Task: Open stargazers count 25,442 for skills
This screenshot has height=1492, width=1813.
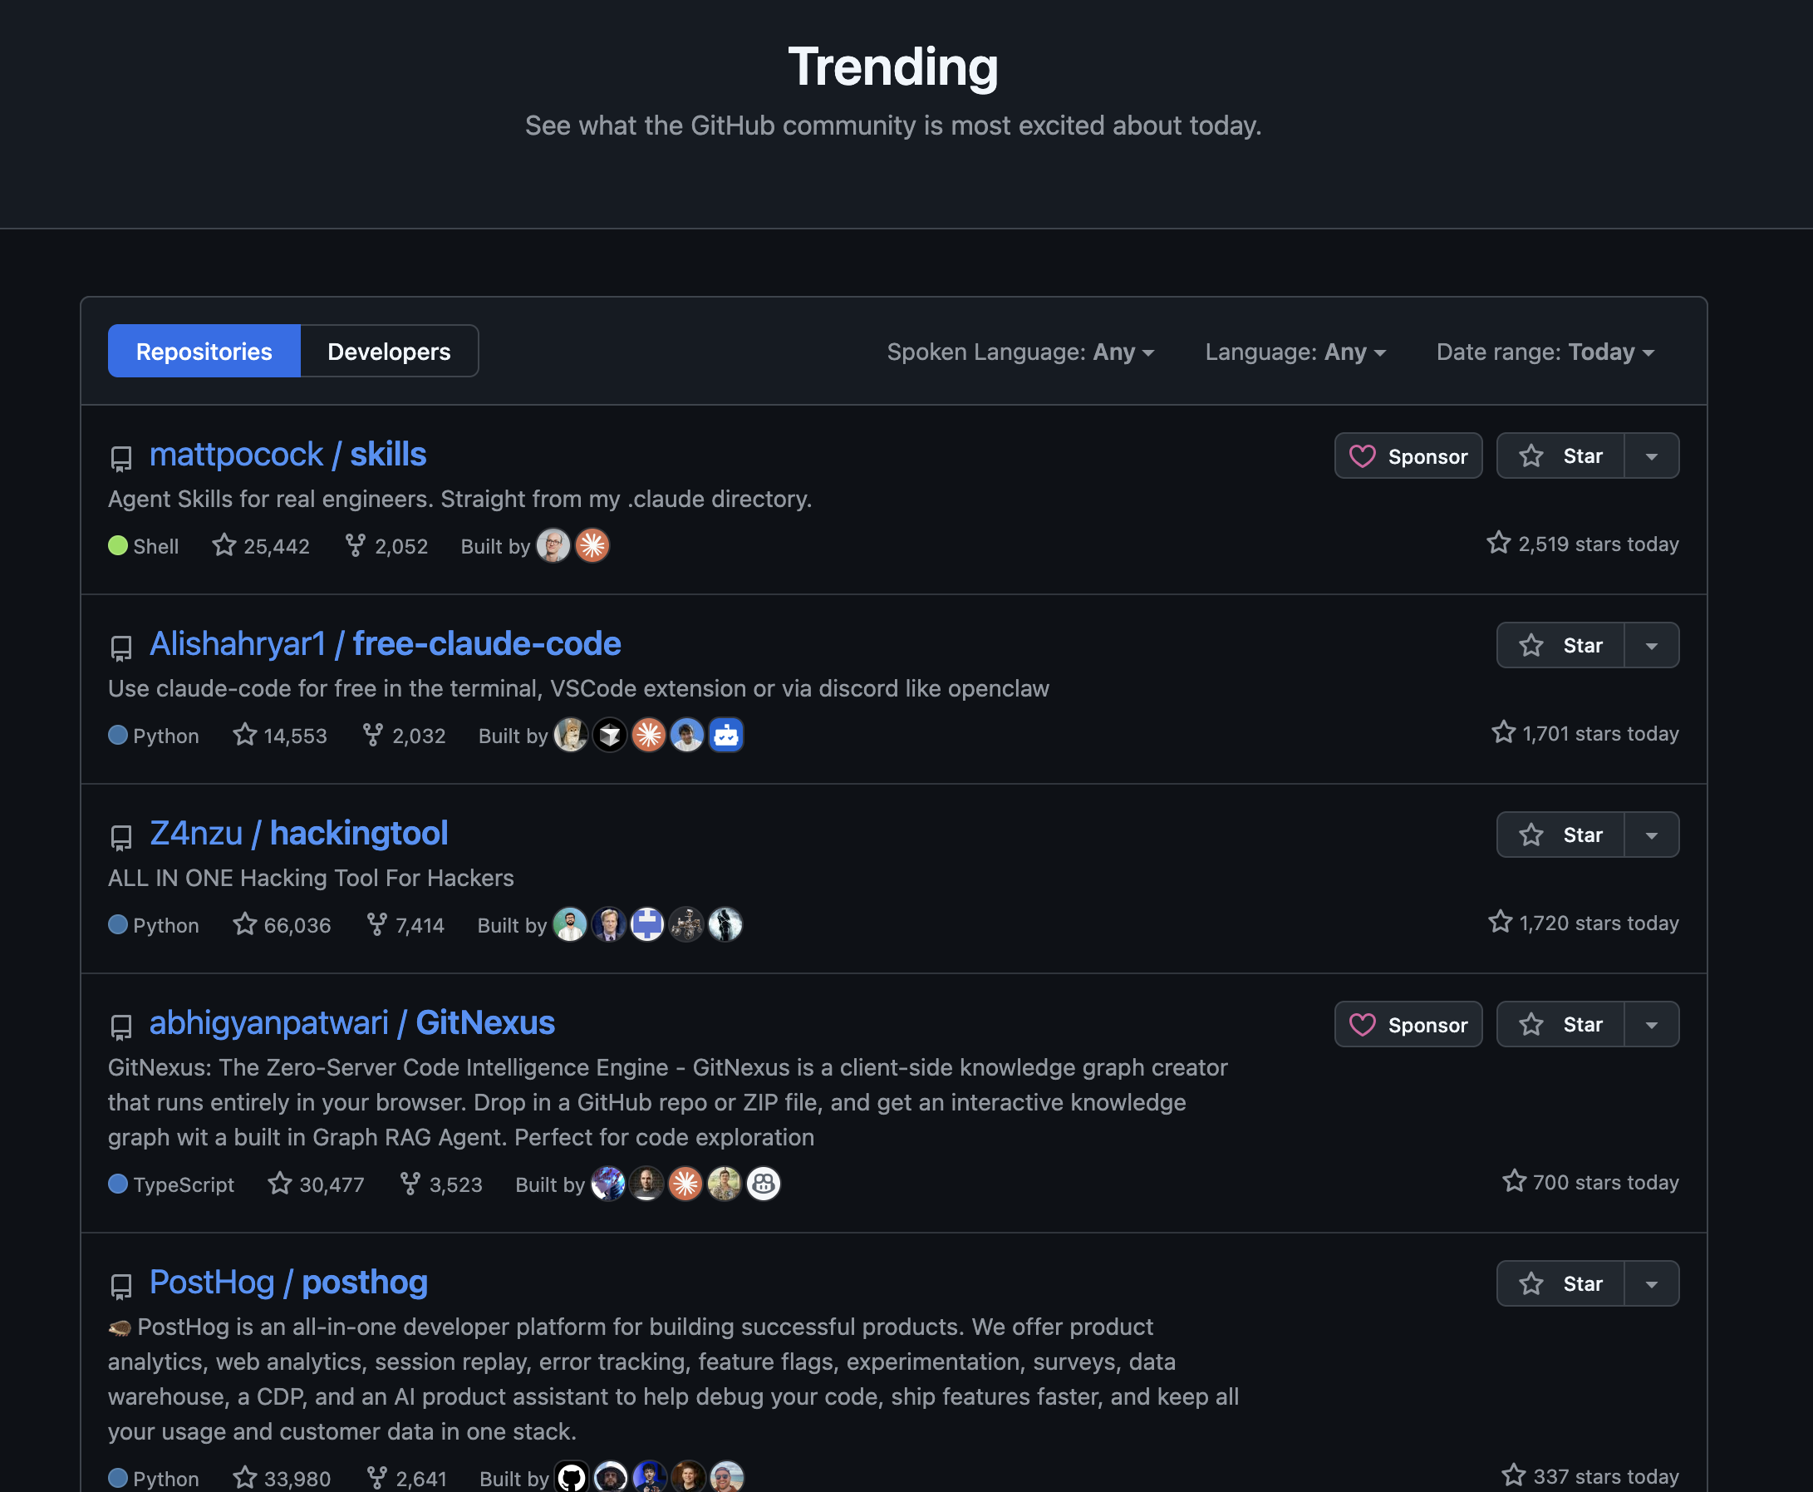Action: 261,546
